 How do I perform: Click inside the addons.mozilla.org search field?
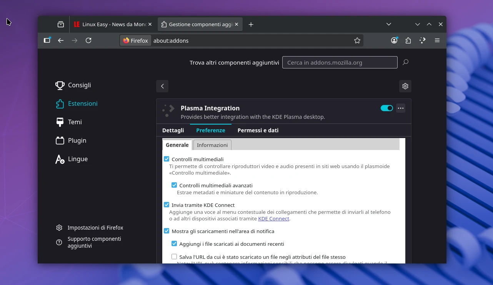point(340,62)
